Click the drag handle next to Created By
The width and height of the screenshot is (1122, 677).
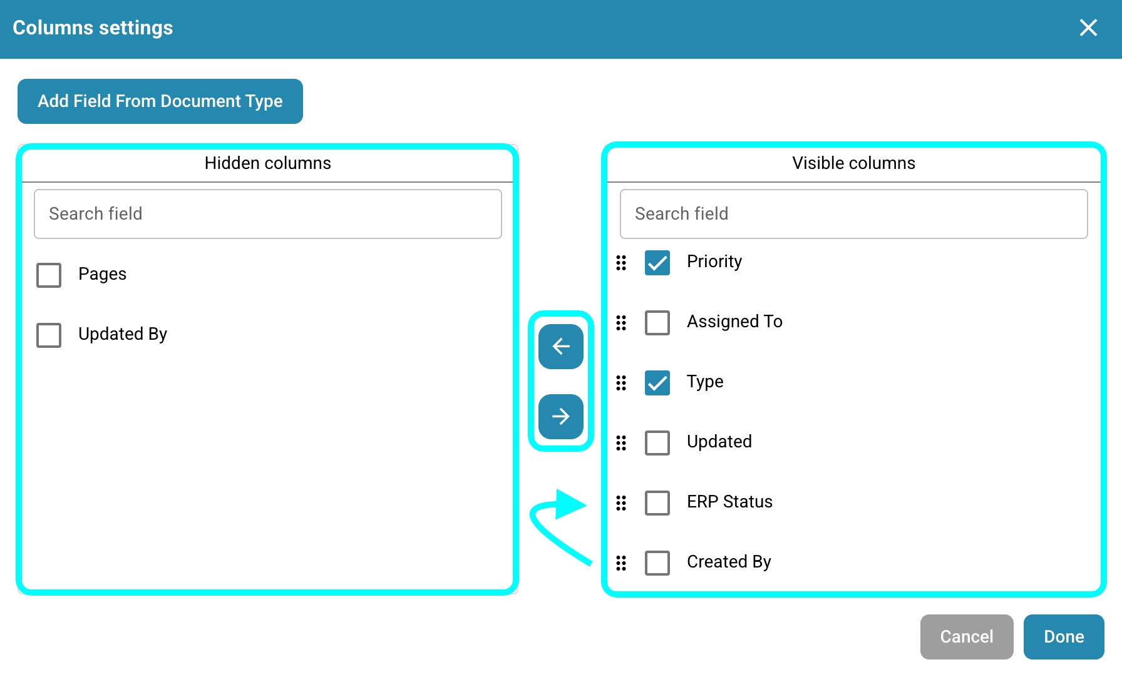[x=620, y=563]
